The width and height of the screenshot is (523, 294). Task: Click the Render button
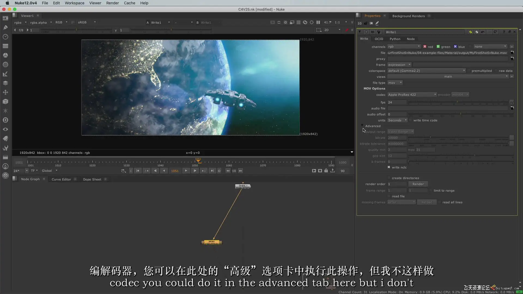click(x=418, y=184)
